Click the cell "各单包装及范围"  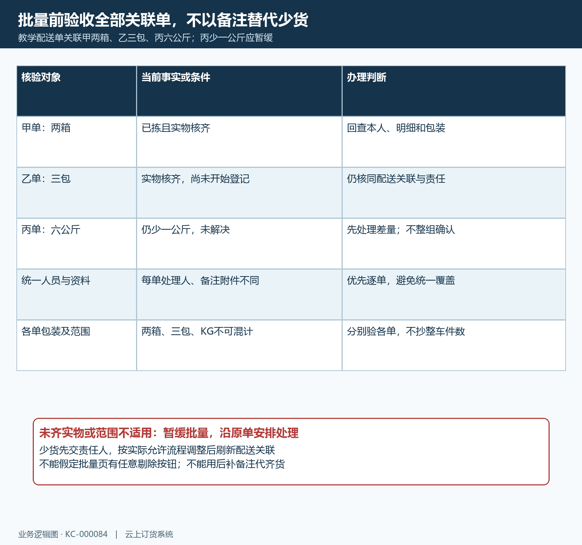[x=77, y=346]
